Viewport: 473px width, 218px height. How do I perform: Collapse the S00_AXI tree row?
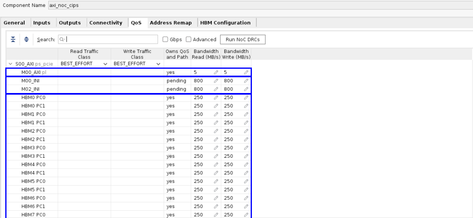(x=10, y=64)
